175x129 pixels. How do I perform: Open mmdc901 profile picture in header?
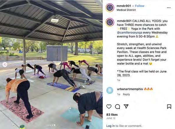click(110, 8)
